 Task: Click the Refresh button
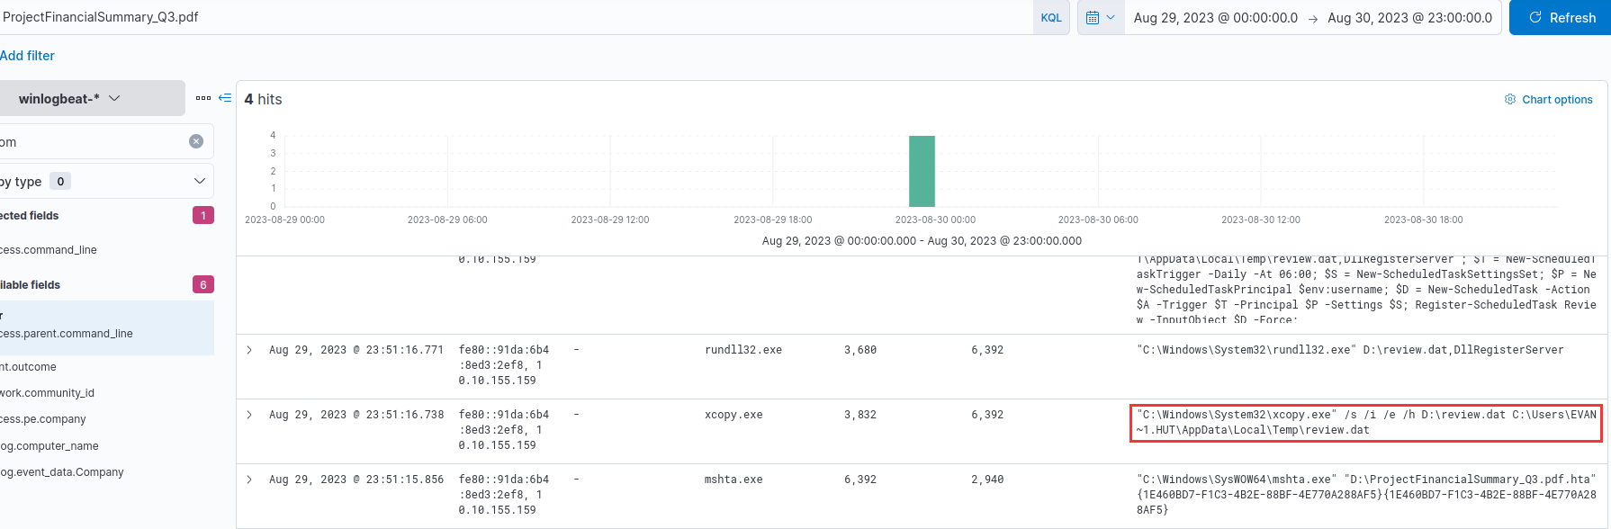point(1561,18)
